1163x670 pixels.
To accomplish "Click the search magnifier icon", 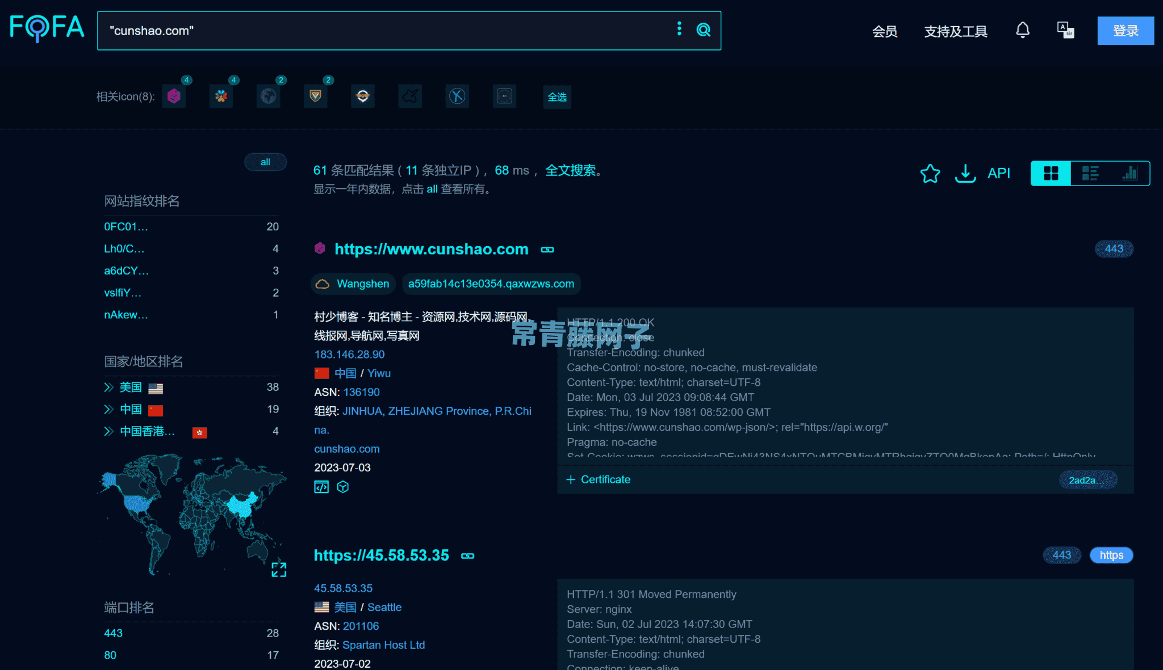I will coord(704,30).
